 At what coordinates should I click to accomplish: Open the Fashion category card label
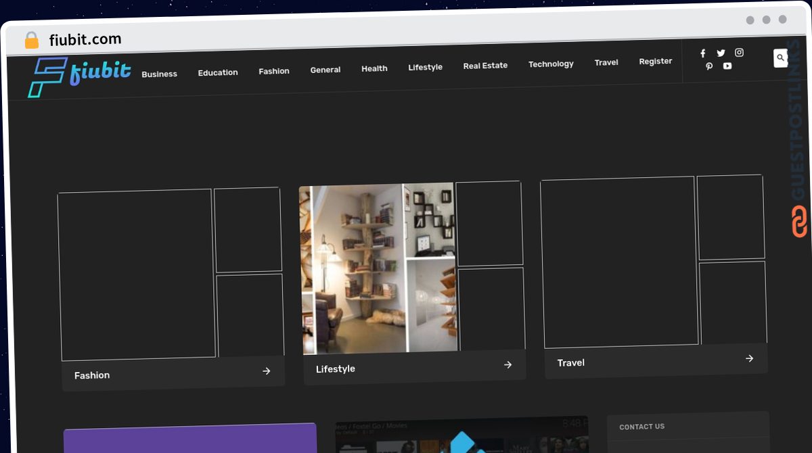[92, 375]
